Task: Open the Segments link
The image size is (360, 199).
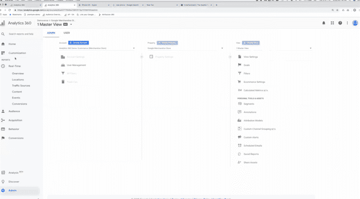Action: click(x=249, y=104)
